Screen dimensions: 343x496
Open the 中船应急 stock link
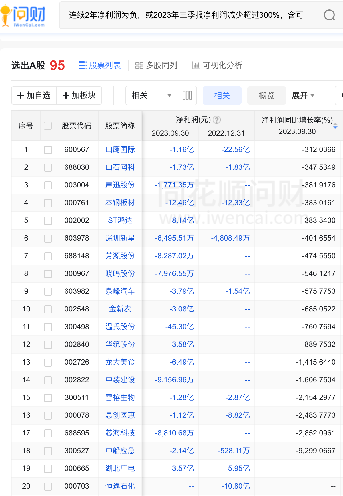[120, 451]
